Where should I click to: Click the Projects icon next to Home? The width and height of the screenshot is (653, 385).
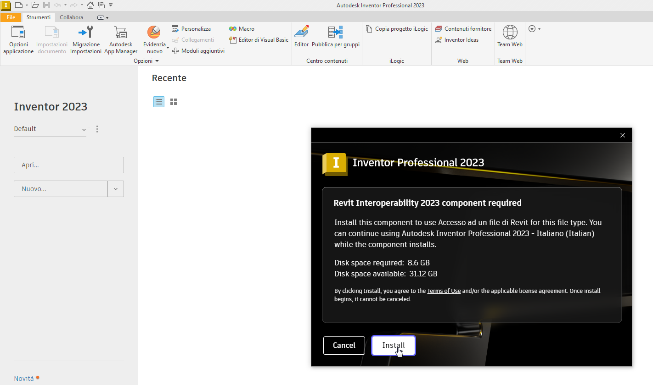pyautogui.click(x=101, y=5)
